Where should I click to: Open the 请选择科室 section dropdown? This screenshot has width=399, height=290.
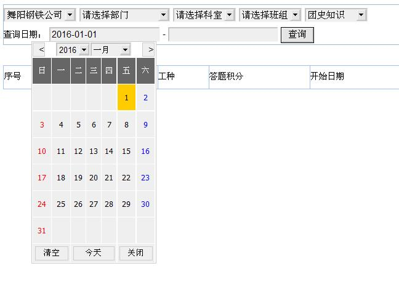coord(204,14)
